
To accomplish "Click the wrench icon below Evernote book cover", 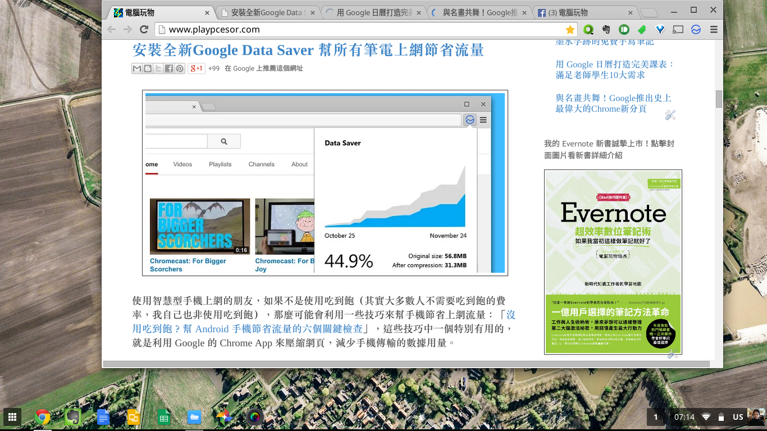I will pos(673,354).
